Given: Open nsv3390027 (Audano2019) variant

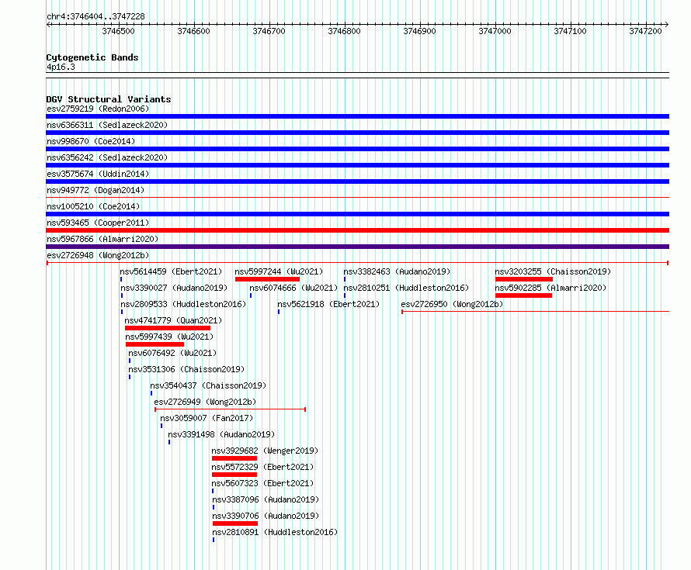Looking at the screenshot, I should tap(174, 288).
